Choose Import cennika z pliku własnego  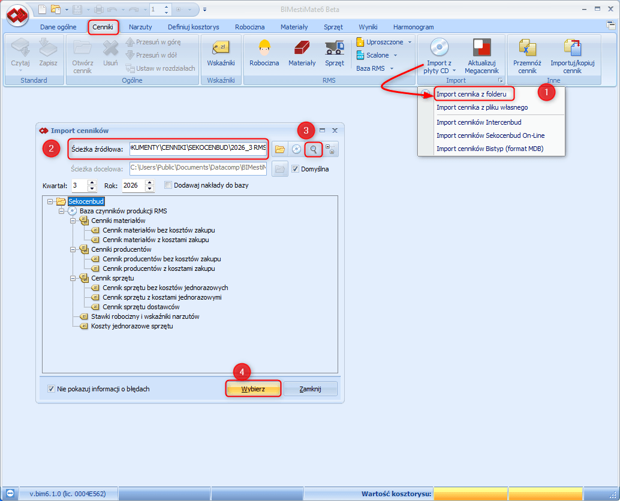pos(482,107)
